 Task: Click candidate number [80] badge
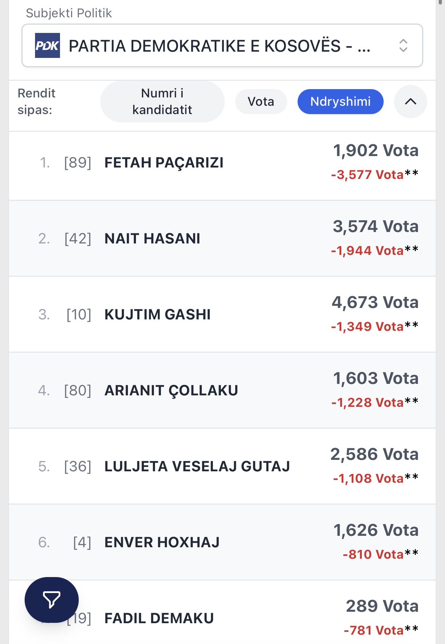78,390
